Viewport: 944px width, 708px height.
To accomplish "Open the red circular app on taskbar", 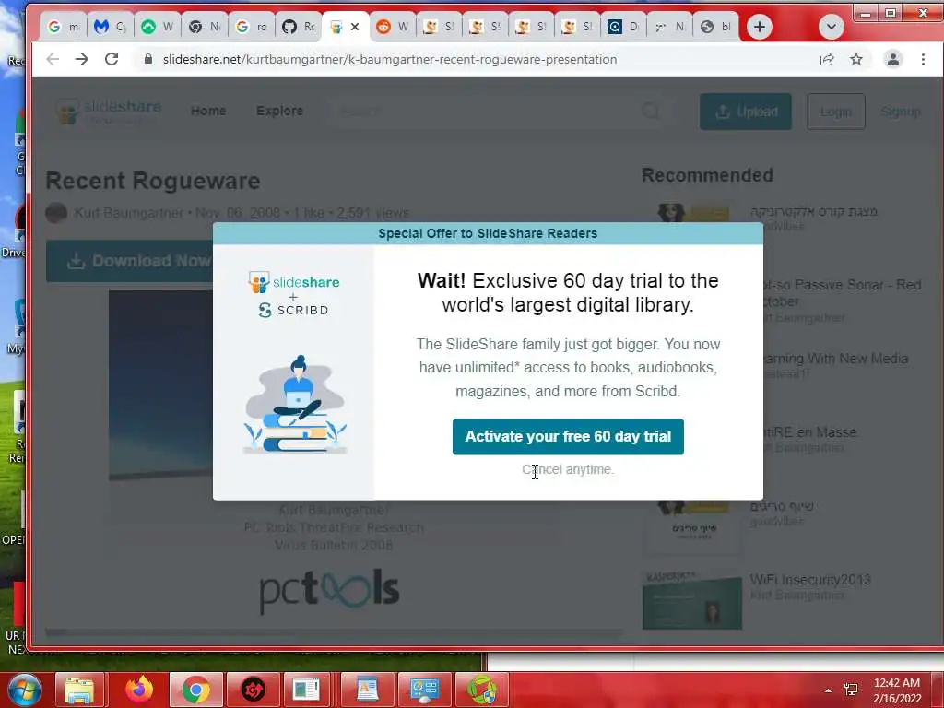I will click(x=254, y=690).
